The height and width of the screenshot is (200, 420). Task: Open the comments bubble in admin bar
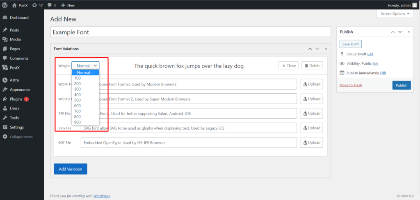[x=52, y=5]
